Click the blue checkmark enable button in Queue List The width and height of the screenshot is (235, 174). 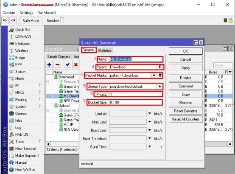pyautogui.click(x=67, y=65)
